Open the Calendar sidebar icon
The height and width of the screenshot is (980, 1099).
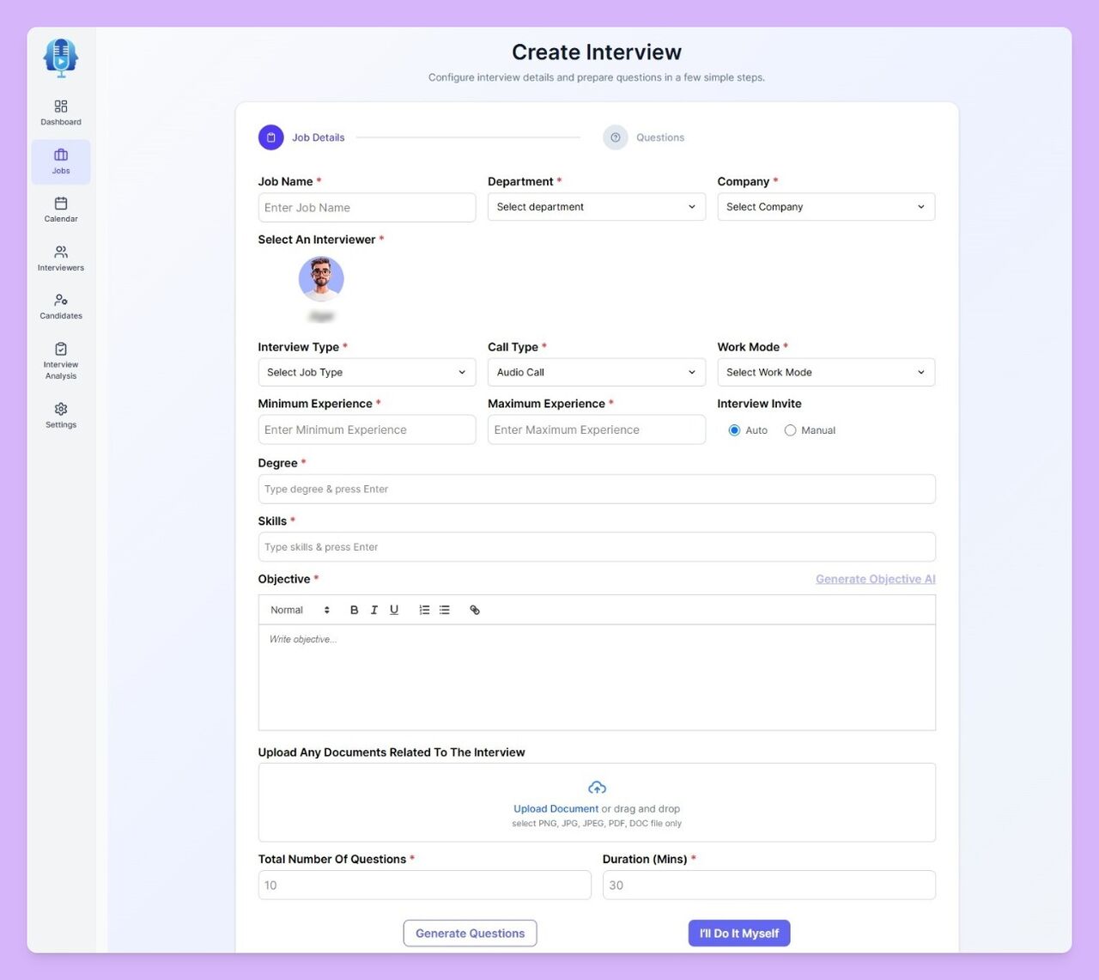coord(61,204)
